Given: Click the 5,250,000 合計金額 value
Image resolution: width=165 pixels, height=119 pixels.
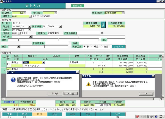Looking at the screenshot, I should pyautogui.click(x=118, y=105).
